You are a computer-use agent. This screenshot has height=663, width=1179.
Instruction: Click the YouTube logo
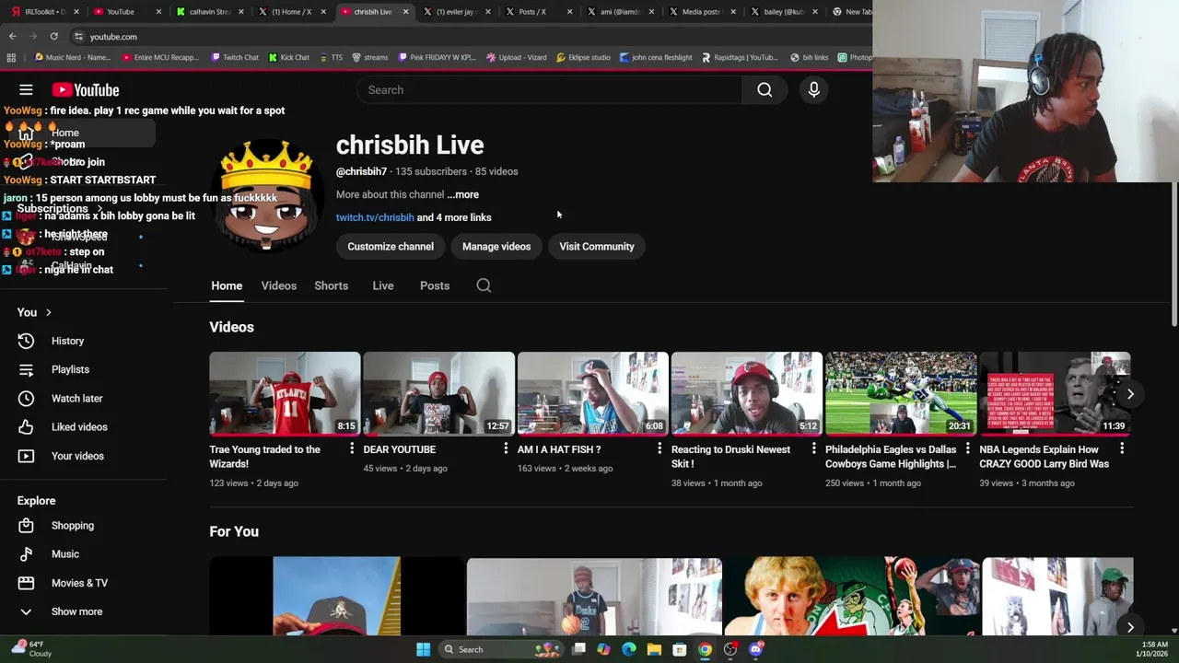click(86, 89)
